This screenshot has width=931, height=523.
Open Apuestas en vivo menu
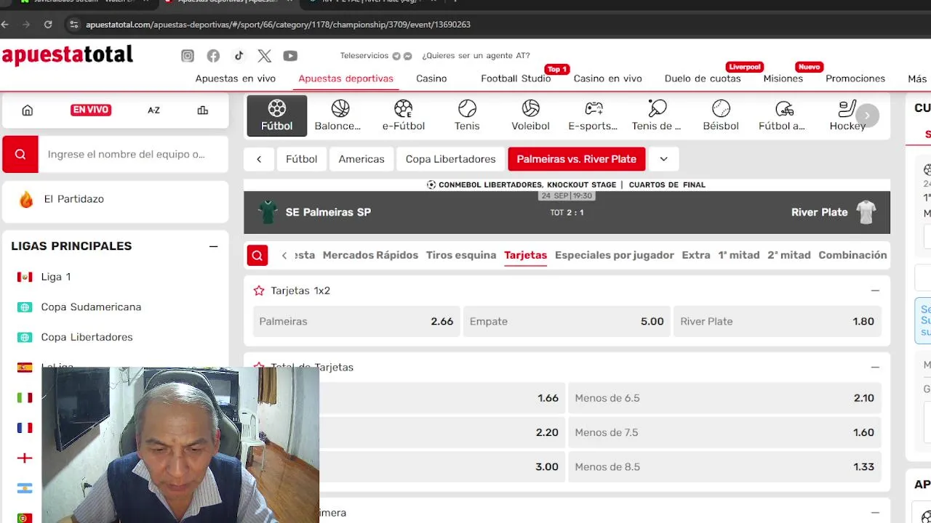tap(235, 78)
